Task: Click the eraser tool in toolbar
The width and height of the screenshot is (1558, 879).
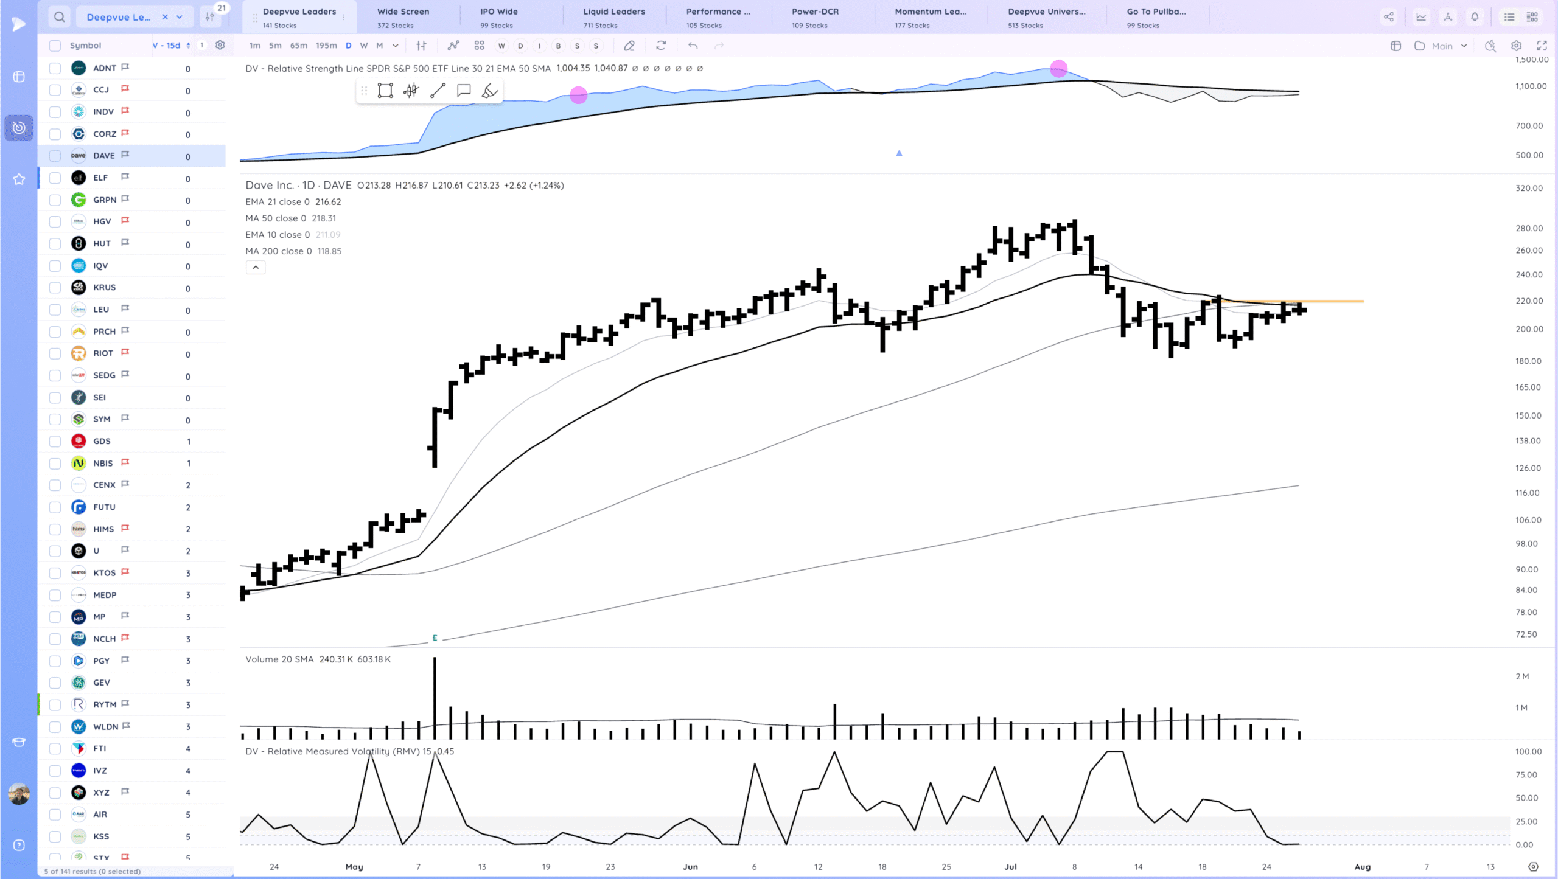Action: click(x=629, y=46)
